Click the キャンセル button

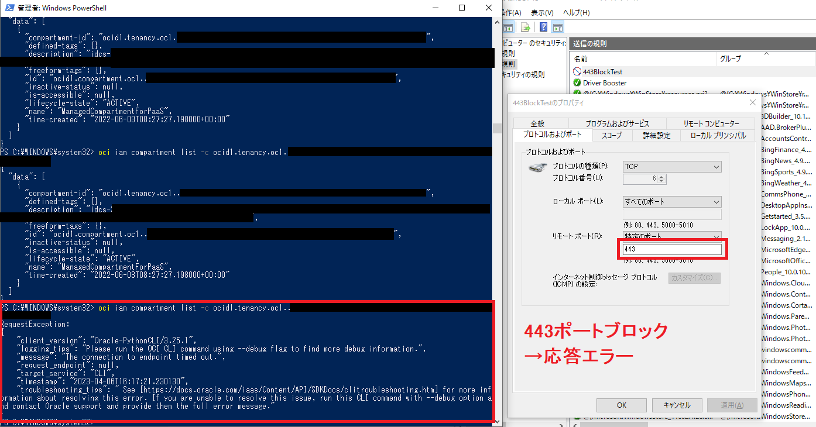677,405
